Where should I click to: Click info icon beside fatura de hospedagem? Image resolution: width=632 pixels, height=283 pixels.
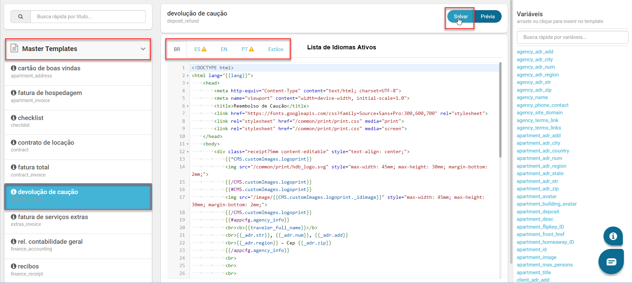[14, 93]
